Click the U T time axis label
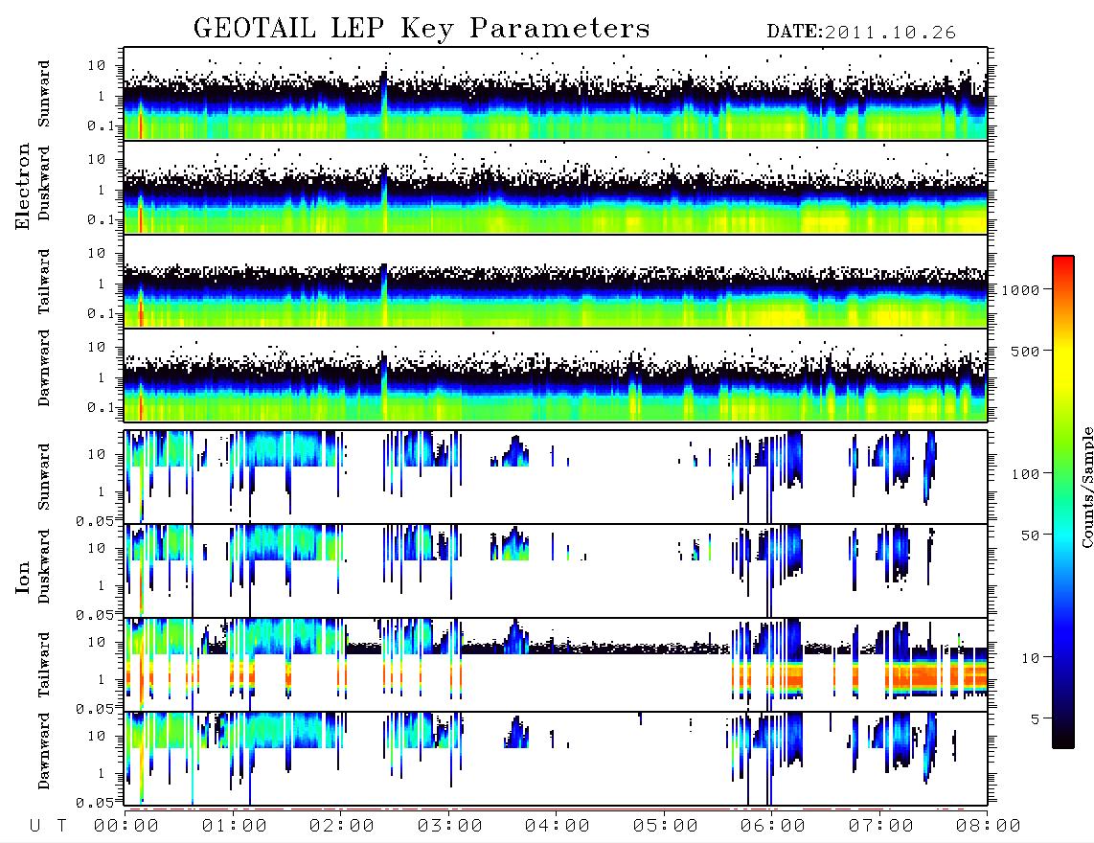This screenshot has height=843, width=1094. point(48,827)
